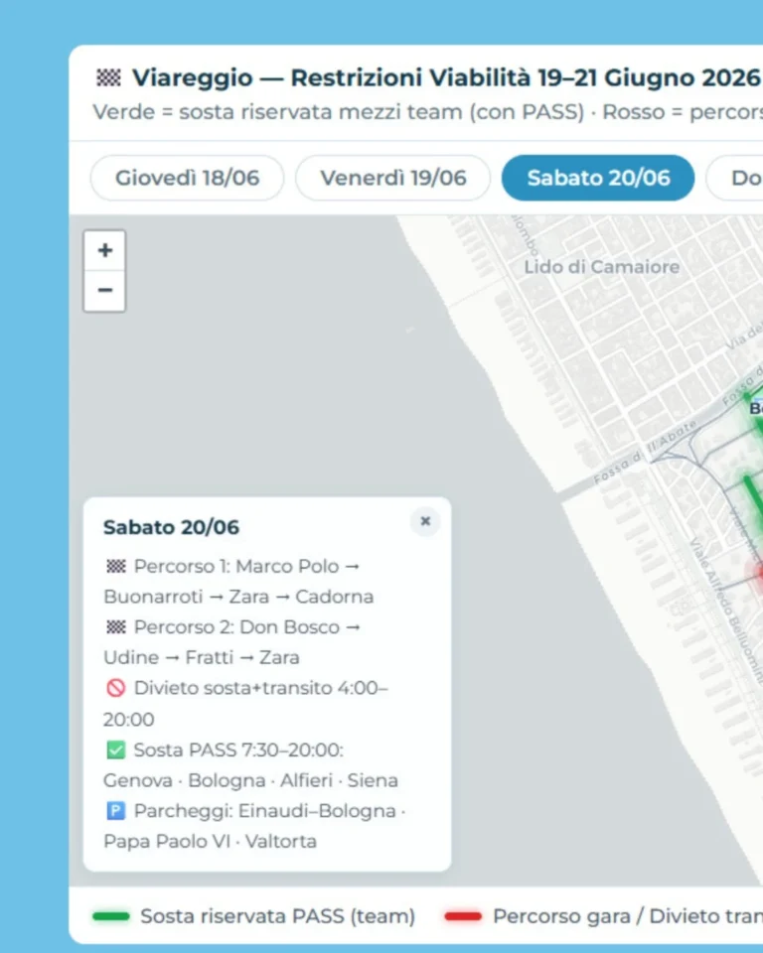
Task: Click 'Buonarroti → Zara → Cadorna' text
Action: point(238,597)
